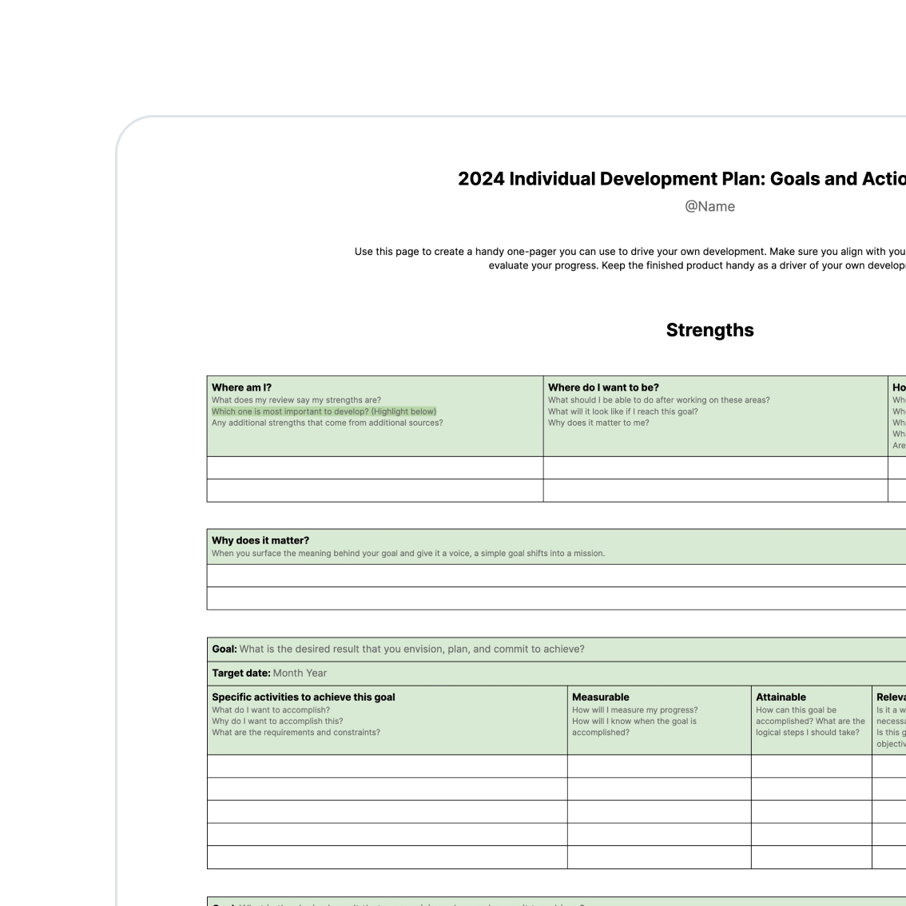Click the Strengths section heading
This screenshot has width=906, height=906.
tap(709, 330)
